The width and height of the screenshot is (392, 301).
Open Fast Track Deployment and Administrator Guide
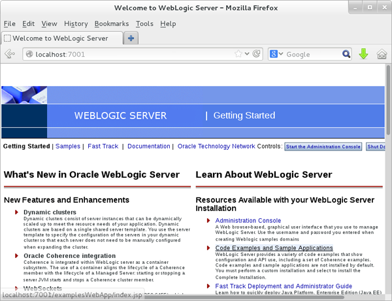pos(284,286)
